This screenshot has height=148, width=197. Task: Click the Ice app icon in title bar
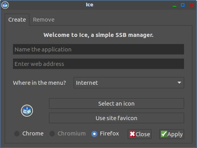[5, 5]
